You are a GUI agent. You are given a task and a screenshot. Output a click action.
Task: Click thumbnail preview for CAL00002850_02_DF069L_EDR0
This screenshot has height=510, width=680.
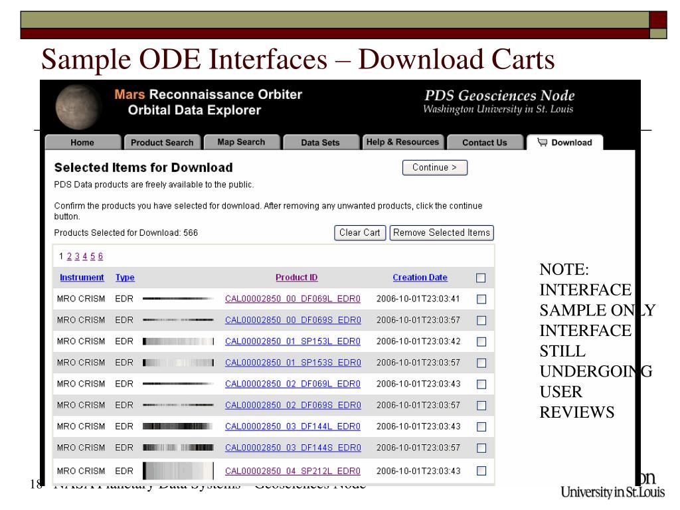tap(178, 383)
